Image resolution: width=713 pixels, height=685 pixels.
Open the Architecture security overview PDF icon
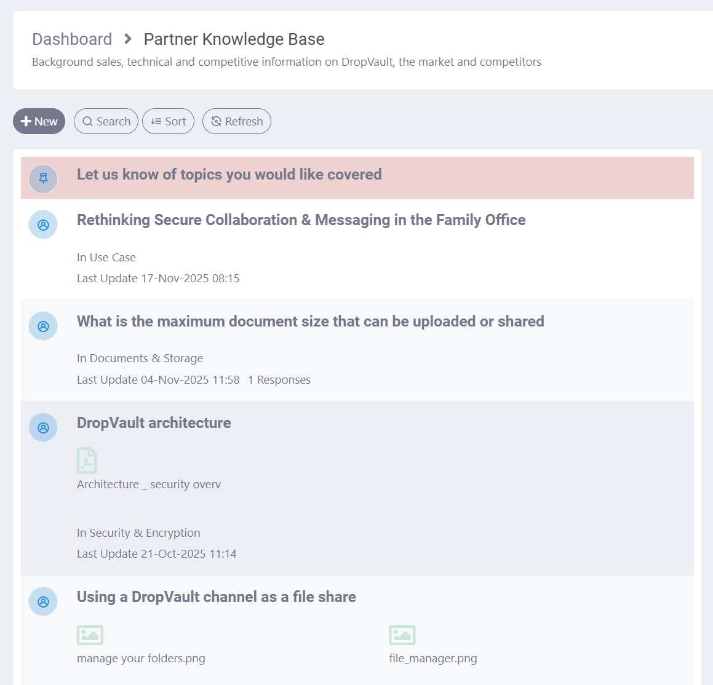point(87,461)
